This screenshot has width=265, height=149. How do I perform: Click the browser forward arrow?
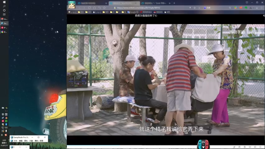point(84,8)
